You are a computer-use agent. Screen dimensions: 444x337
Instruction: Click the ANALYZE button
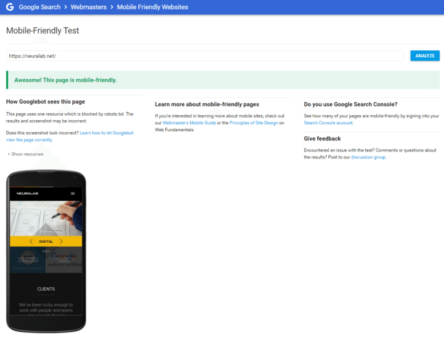425,56
